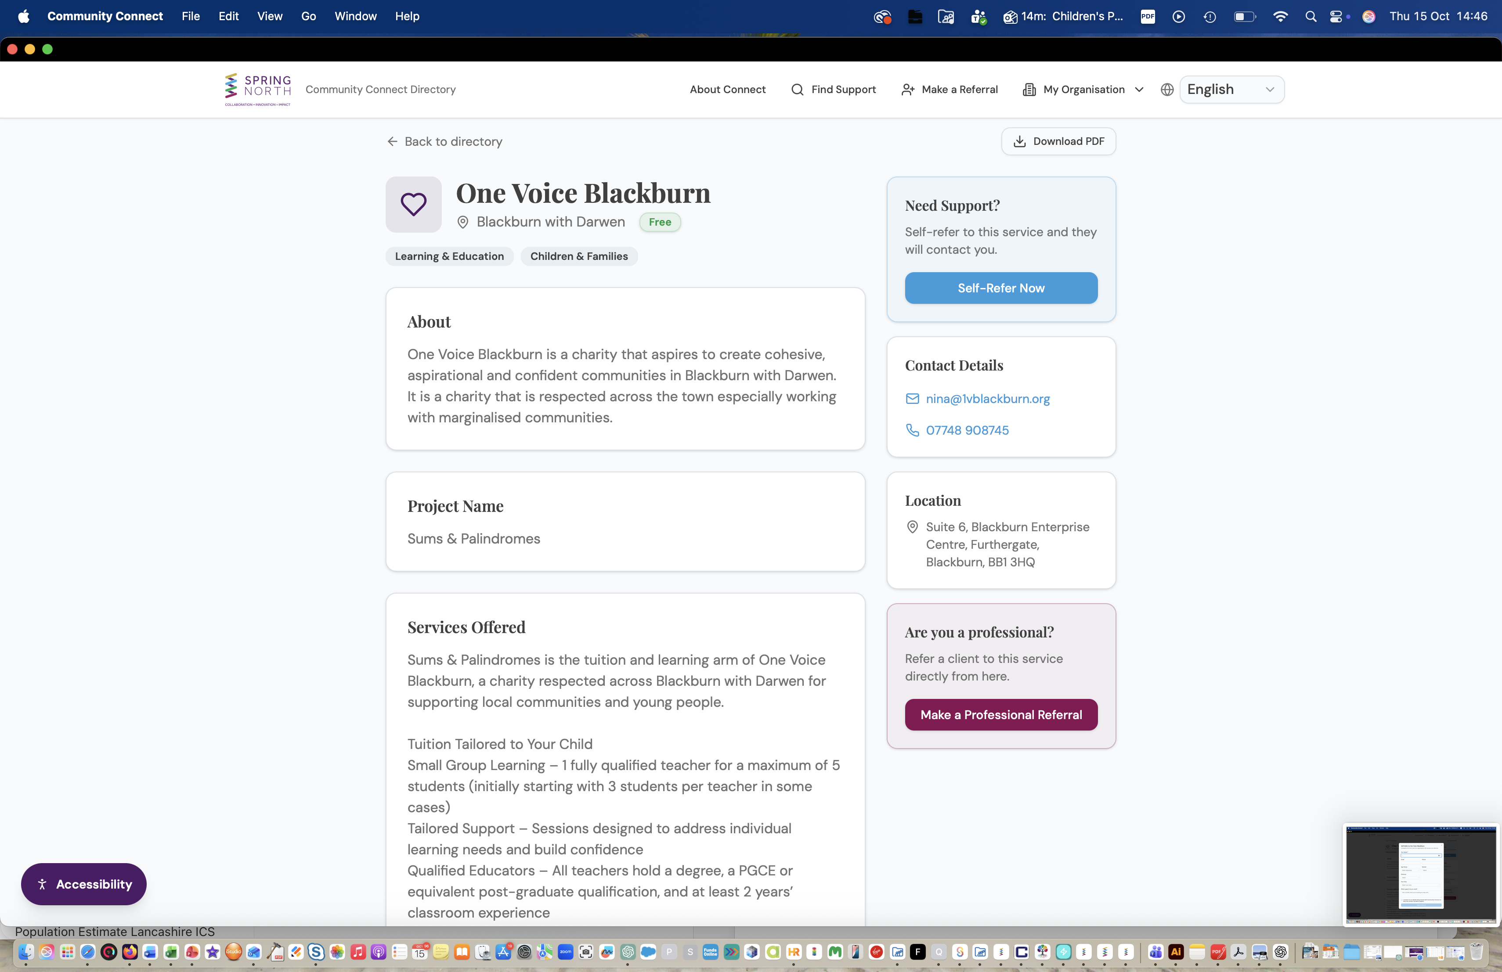This screenshot has height=972, width=1502.
Task: Open the Edit menu
Action: coord(228,16)
